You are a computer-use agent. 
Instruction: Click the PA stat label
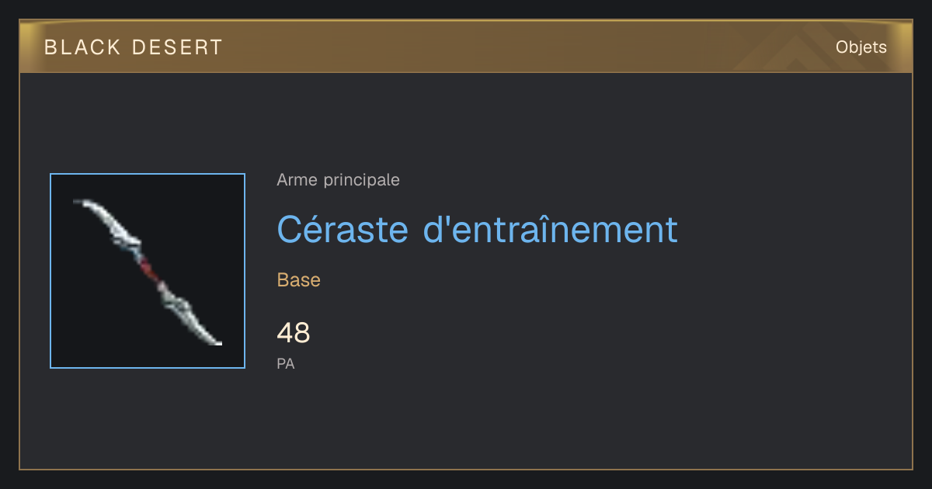[x=286, y=363]
